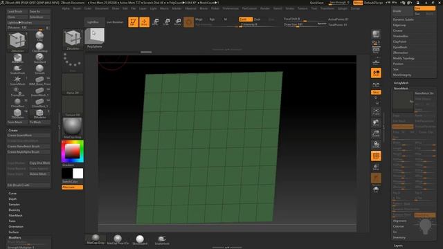Select the Edit mode button
The height and width of the screenshot is (249, 443).
click(x=133, y=22)
